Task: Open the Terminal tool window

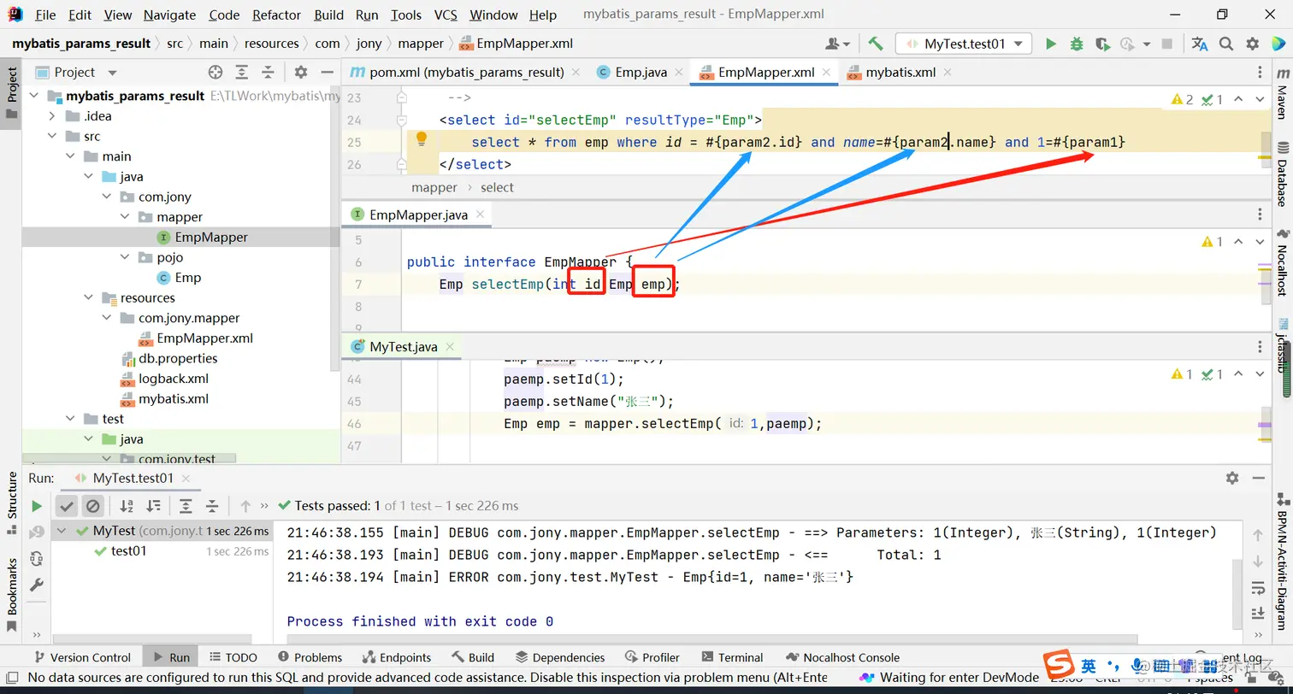Action: pos(732,657)
